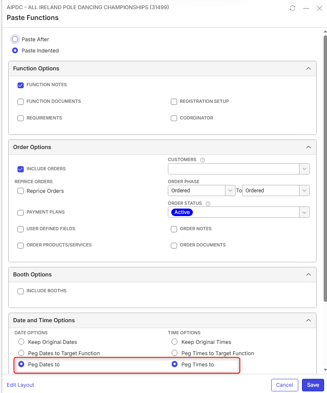The width and height of the screenshot is (327, 393).
Task: Click the Date and Time Options title
Action: tap(44, 320)
